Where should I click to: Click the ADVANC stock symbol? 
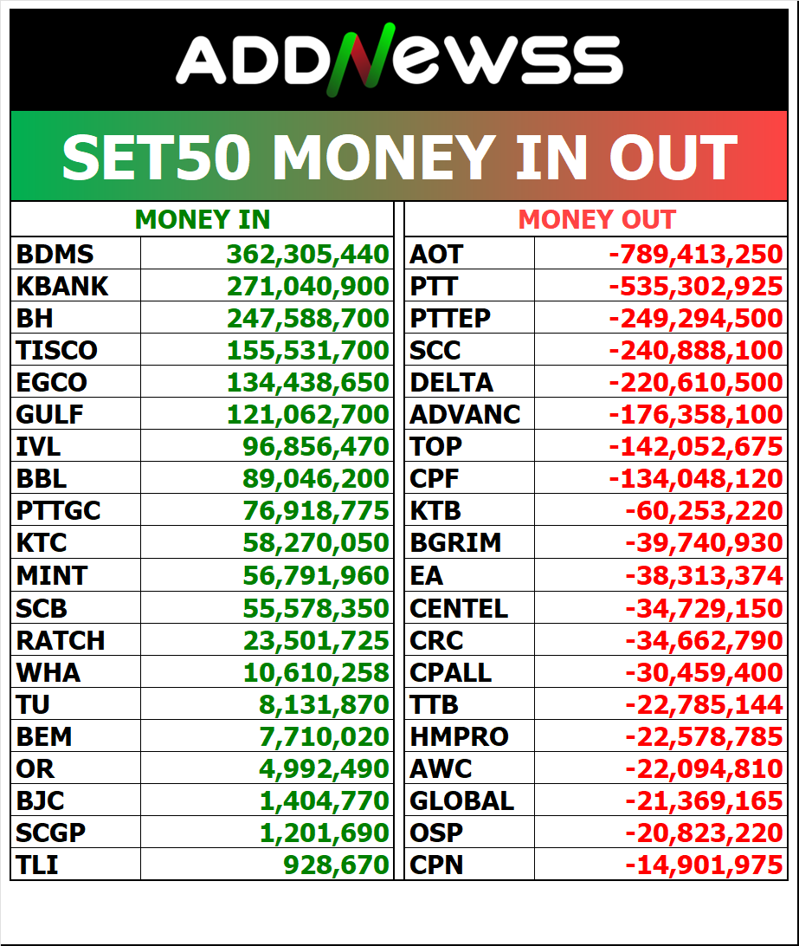[466, 414]
